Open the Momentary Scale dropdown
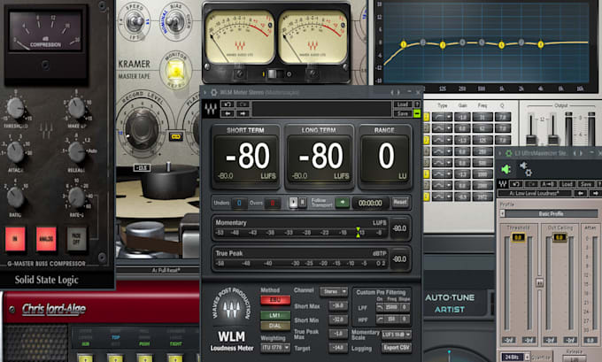This screenshot has height=362, width=602. click(x=397, y=335)
